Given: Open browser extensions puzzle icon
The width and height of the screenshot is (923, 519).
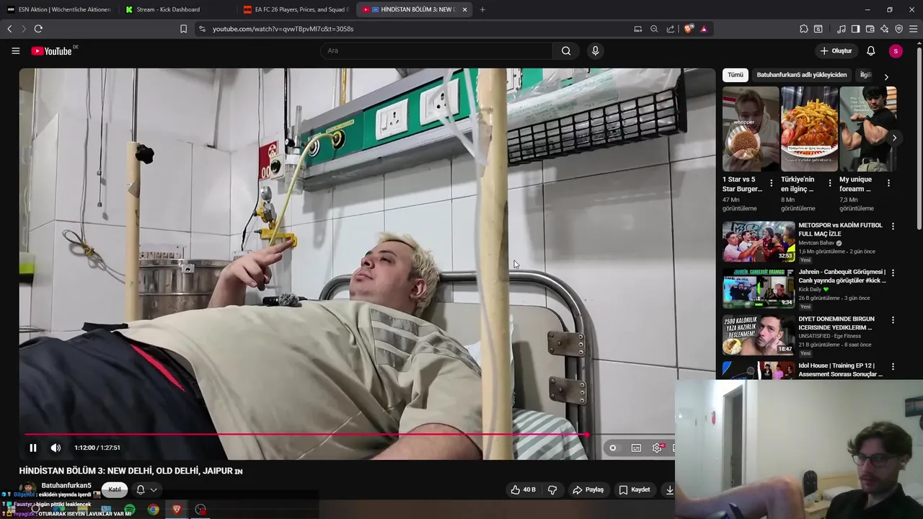Looking at the screenshot, I should pos(803,29).
